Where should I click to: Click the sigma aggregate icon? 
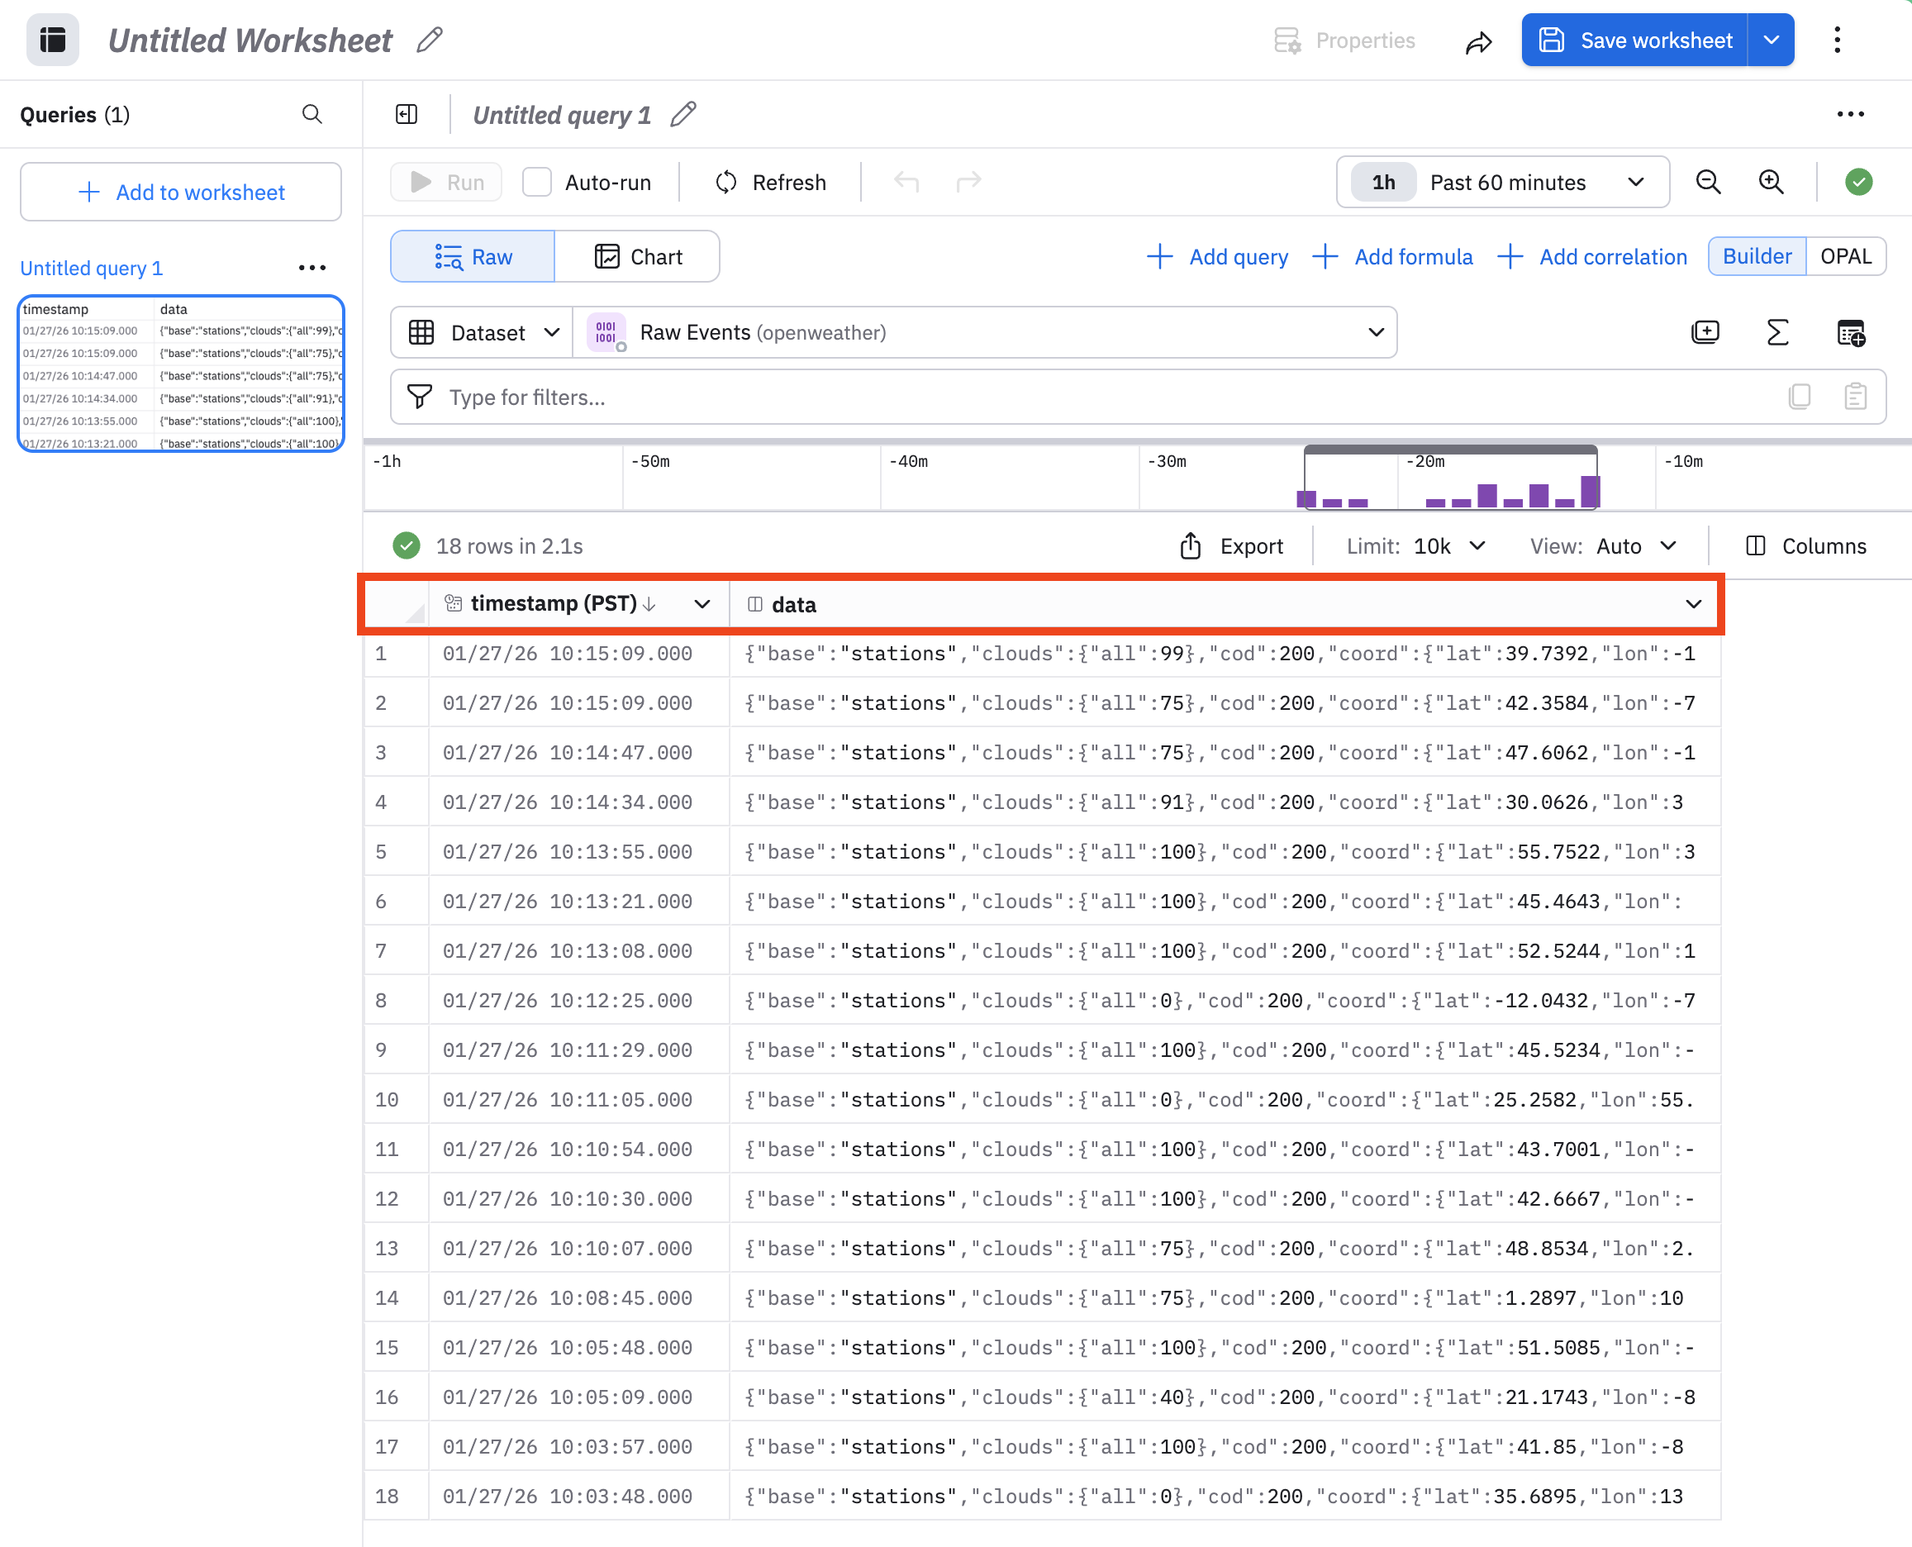[x=1776, y=332]
